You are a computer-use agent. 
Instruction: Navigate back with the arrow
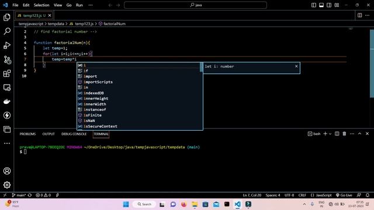110,5
